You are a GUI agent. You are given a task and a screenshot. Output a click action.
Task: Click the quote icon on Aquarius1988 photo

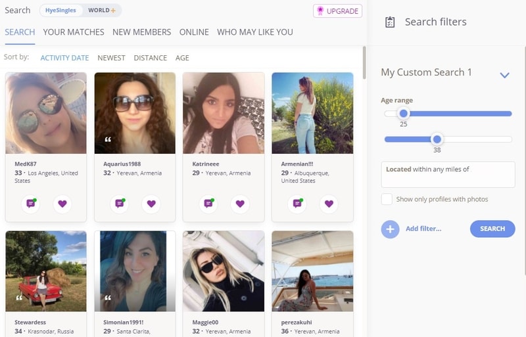pyautogui.click(x=108, y=139)
